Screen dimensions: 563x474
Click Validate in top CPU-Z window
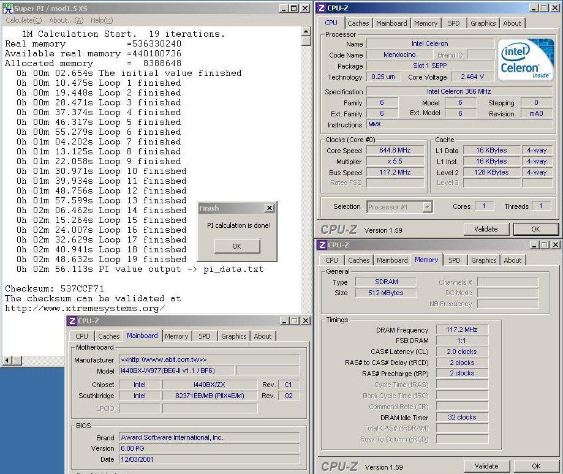click(486, 229)
